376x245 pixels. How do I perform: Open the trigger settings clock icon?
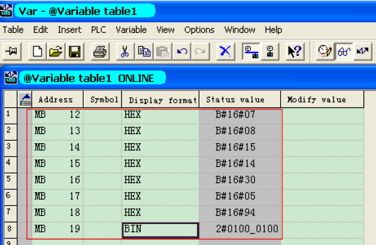(325, 52)
